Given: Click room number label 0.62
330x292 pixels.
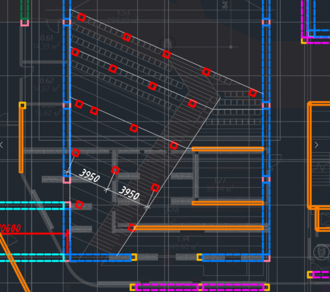Looking at the screenshot, I should click(47, 80).
